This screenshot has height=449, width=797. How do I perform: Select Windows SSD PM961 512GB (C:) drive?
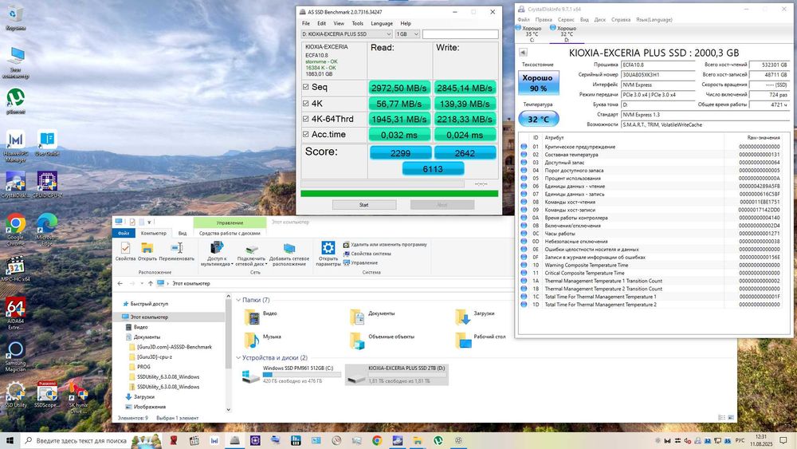point(292,374)
